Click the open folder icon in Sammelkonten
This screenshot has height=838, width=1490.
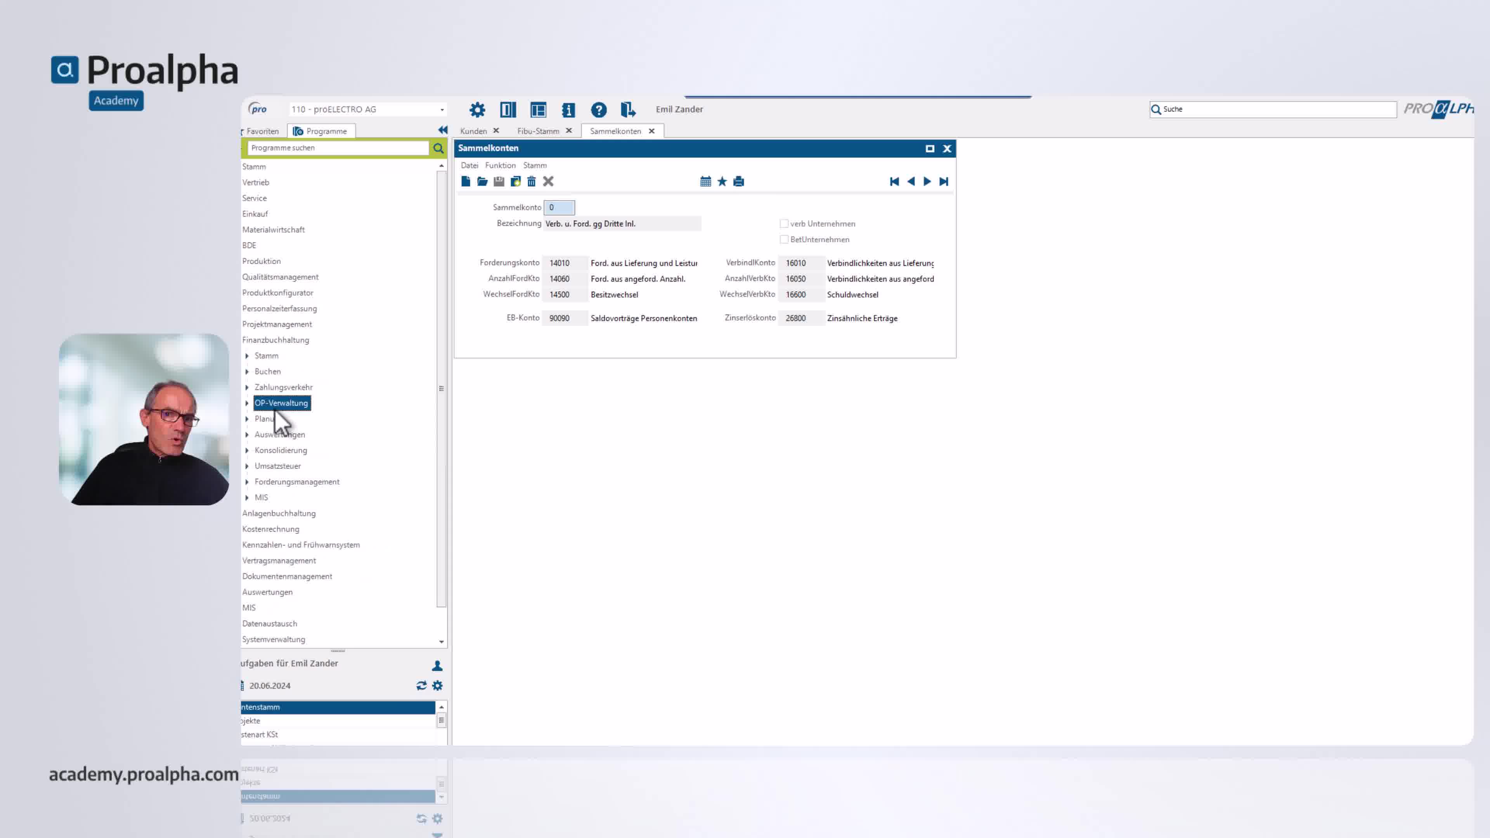click(x=482, y=182)
